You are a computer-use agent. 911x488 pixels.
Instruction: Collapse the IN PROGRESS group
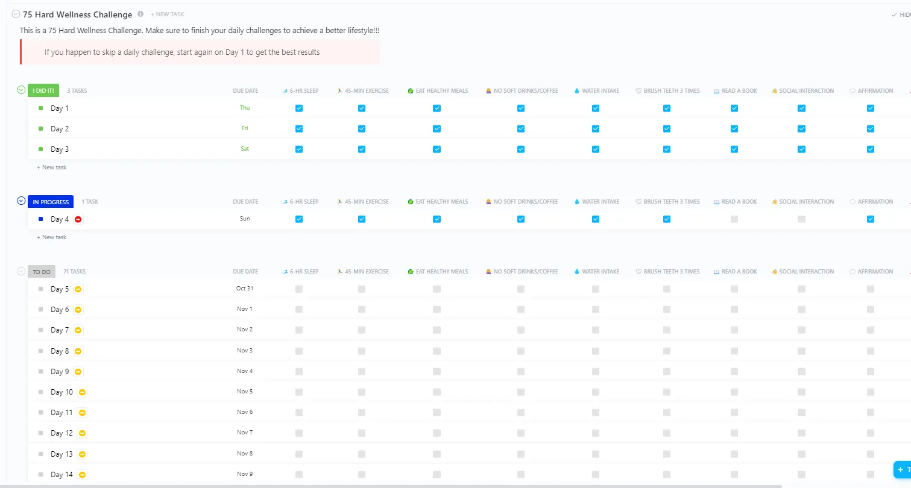pyautogui.click(x=22, y=201)
